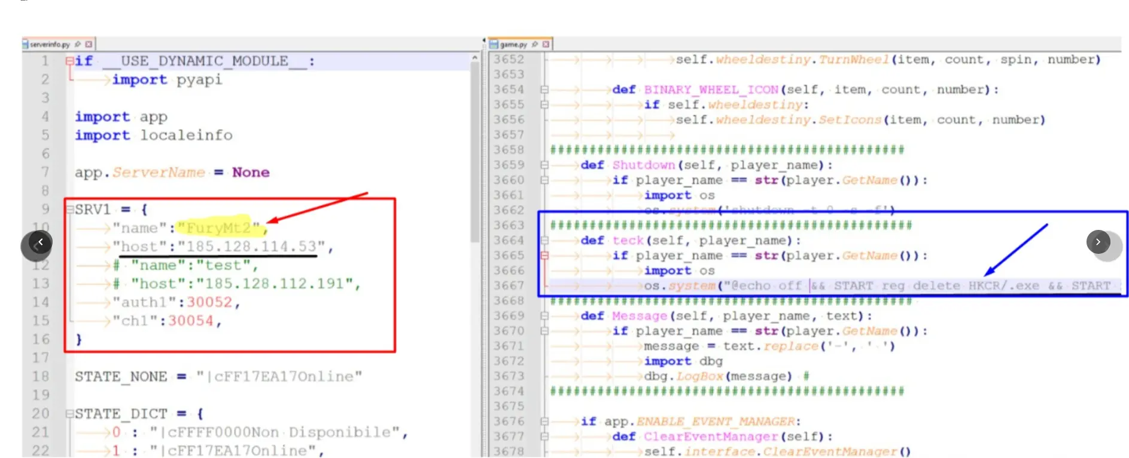Screen dimensions: 1129x458
Task: Collapse the STATE_DICT fold marker
Action: click(70, 414)
